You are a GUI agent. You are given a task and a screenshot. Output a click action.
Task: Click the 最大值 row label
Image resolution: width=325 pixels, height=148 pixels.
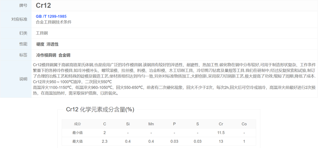pos(77,141)
